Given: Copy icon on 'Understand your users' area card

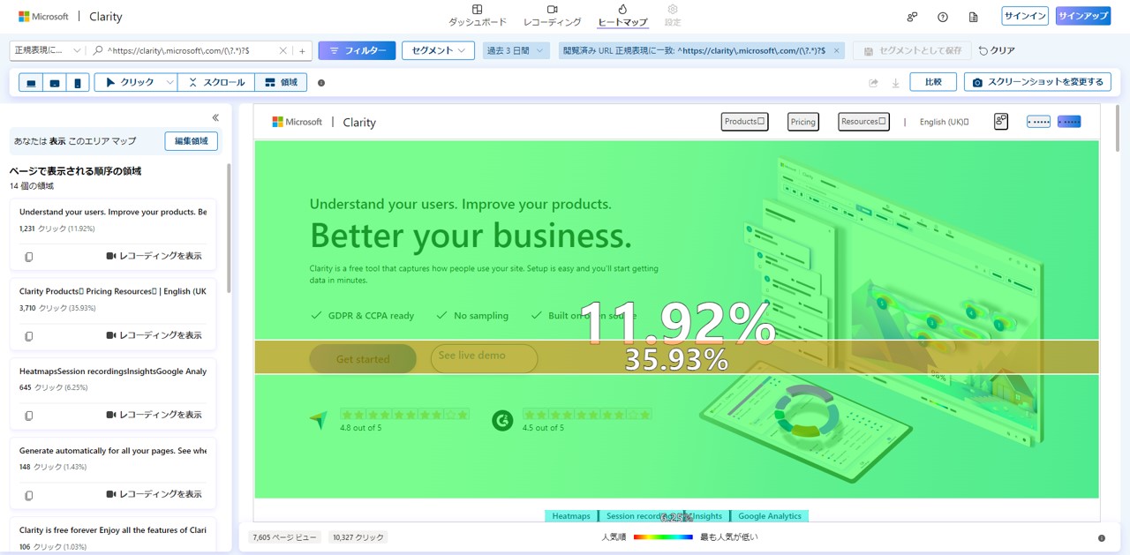Looking at the screenshot, I should point(29,257).
